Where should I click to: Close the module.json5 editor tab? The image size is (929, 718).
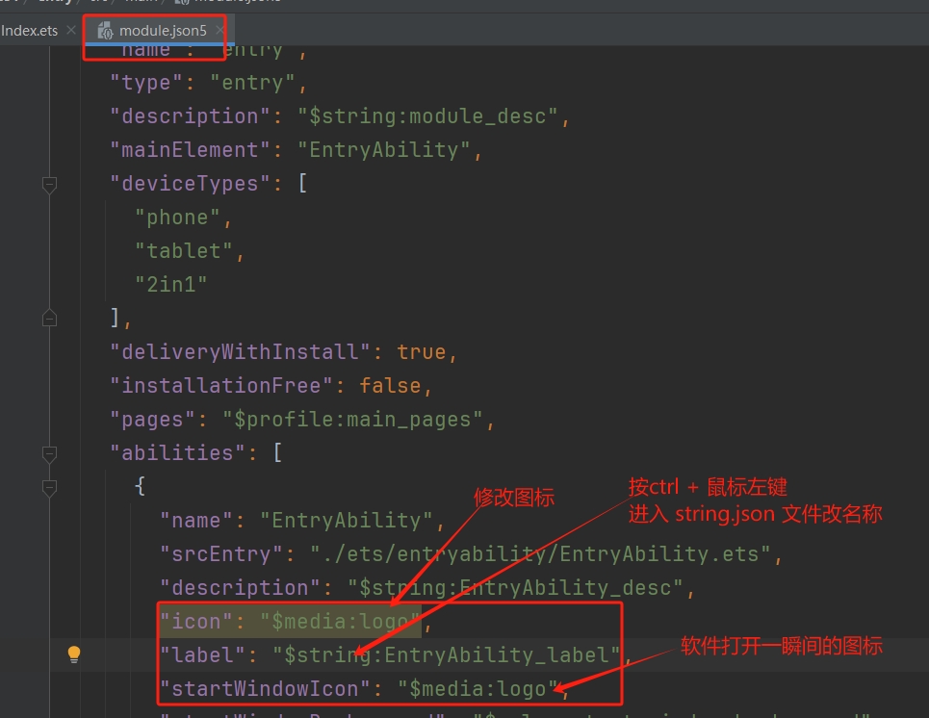point(217,31)
